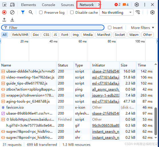The height and width of the screenshot is (147, 159).
Task: Sort by the Status column header
Action: [65, 65]
